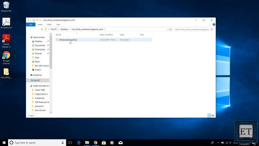The height and width of the screenshot is (146, 259).
Task: Click Properties icon in quick access toolbar
Action: tap(34, 20)
